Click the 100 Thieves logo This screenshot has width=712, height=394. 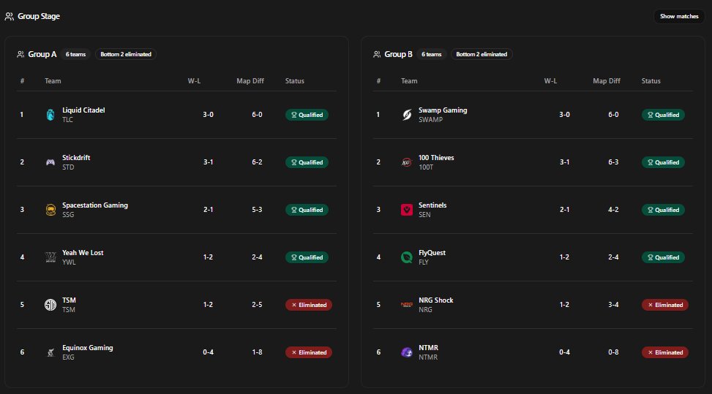click(407, 162)
